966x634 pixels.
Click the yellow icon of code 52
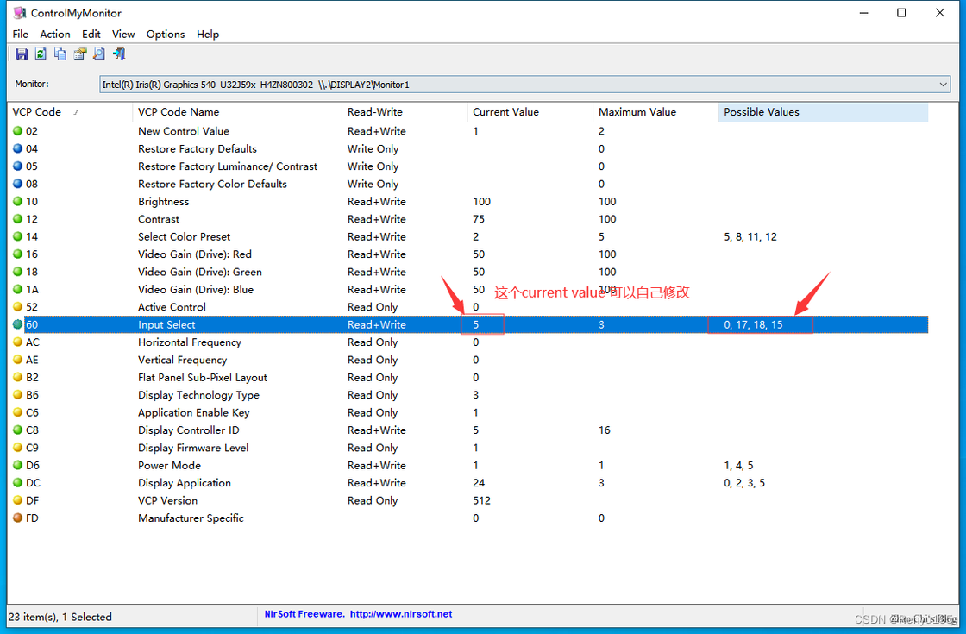click(x=18, y=307)
